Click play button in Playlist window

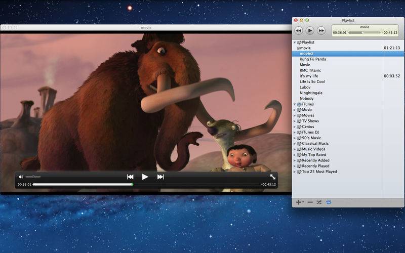click(x=310, y=31)
